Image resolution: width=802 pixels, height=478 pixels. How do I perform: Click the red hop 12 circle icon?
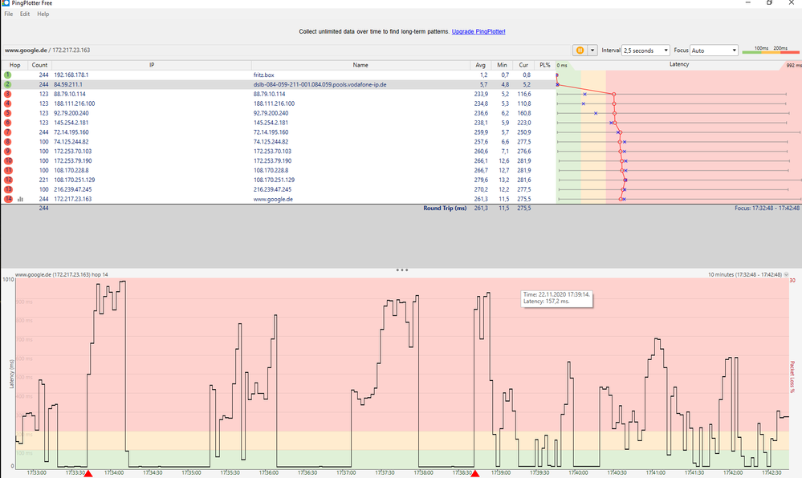tap(7, 180)
